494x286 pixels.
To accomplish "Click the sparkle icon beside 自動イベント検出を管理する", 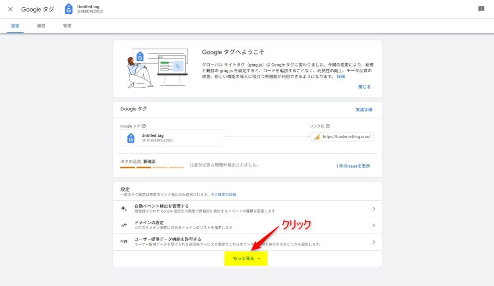I will pos(123,208).
